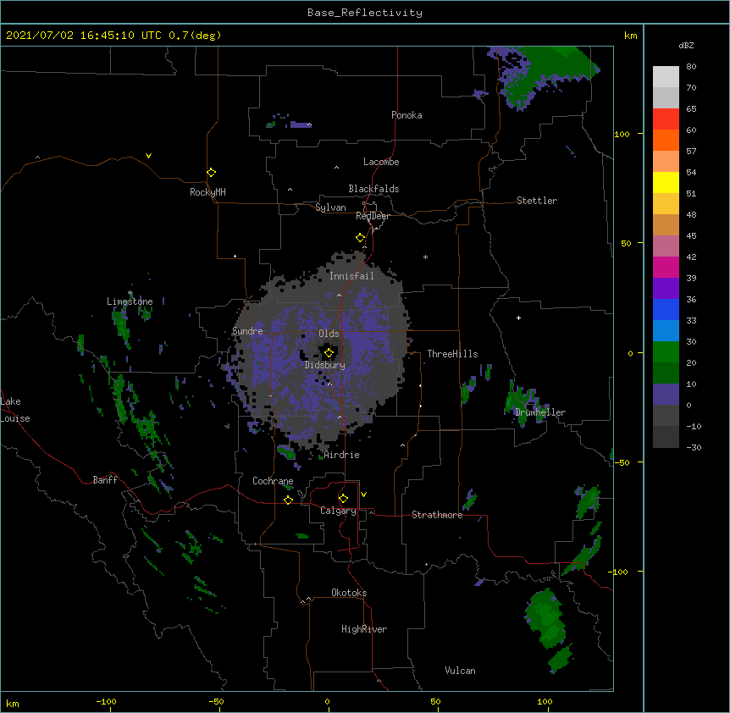Click the -100 tick on the right vertical axis
Image resolution: width=730 pixels, height=713 pixels.
click(x=619, y=572)
